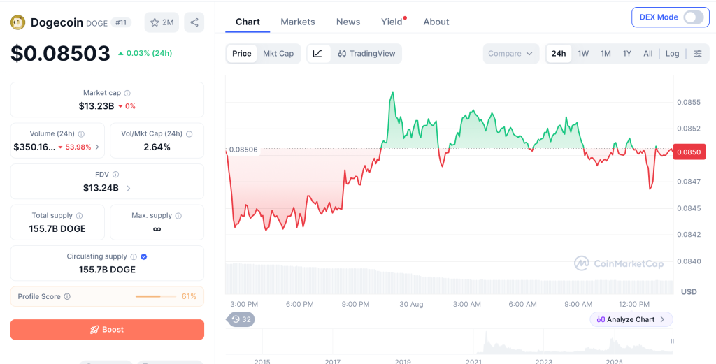The width and height of the screenshot is (716, 364).
Task: Click the Max. supply info icon
Action: coord(178,216)
